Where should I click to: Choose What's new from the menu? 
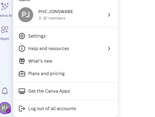tap(65, 61)
